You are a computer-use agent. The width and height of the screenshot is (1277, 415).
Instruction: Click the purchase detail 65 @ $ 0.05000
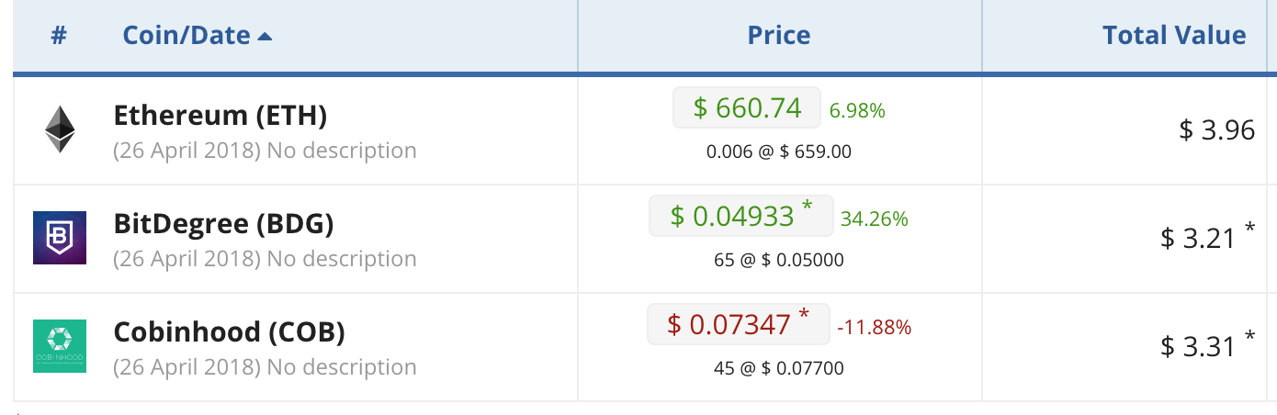click(779, 260)
